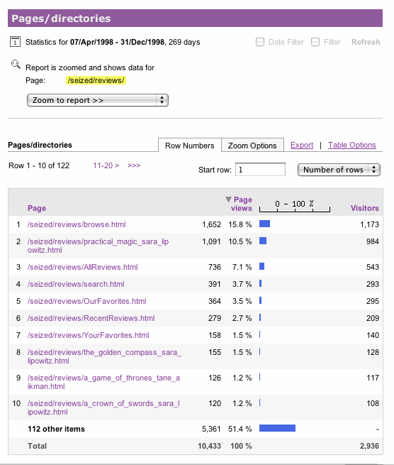Switch to the Zoom Options tab
The image size is (394, 465).
(252, 146)
